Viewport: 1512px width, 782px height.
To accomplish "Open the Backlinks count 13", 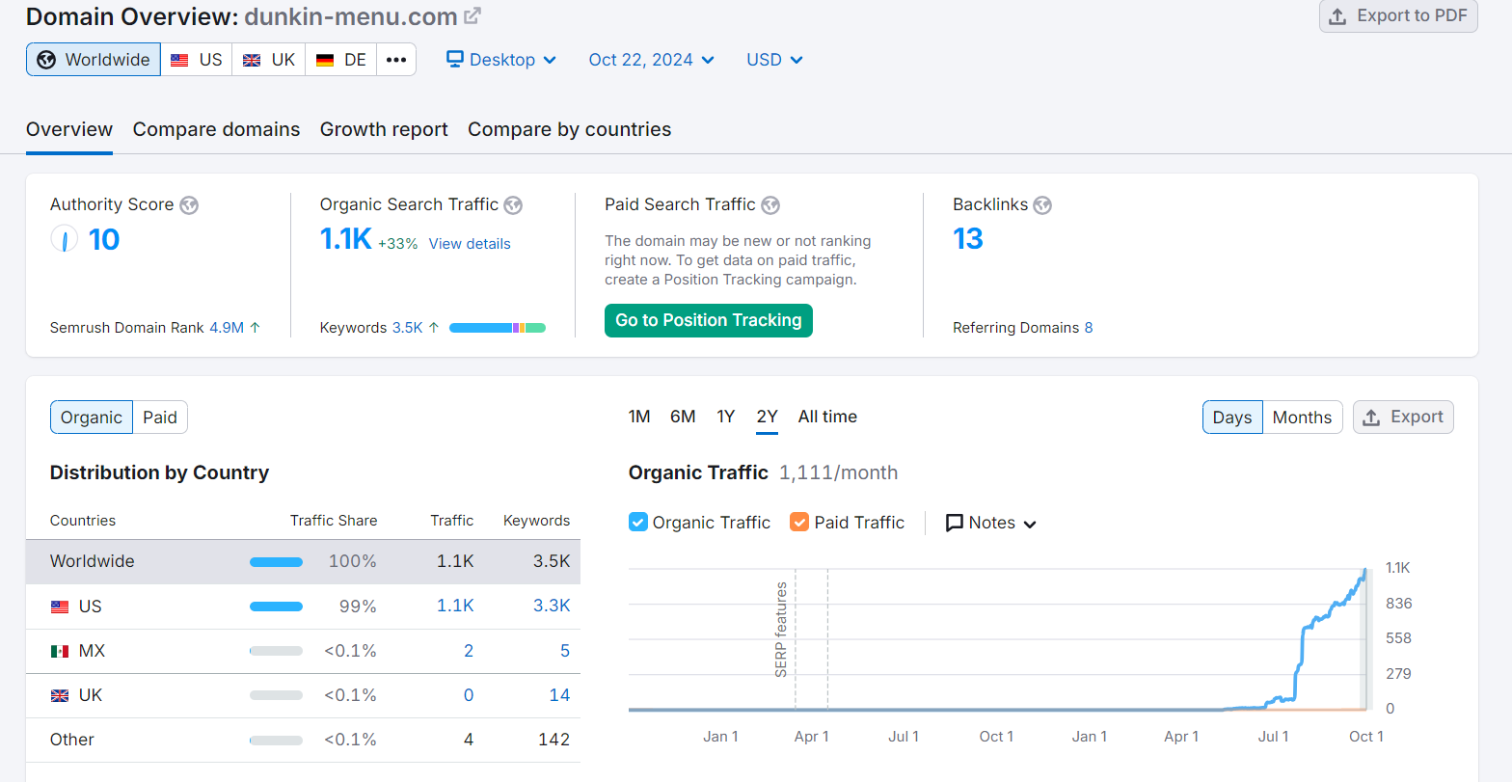I will click(x=968, y=238).
